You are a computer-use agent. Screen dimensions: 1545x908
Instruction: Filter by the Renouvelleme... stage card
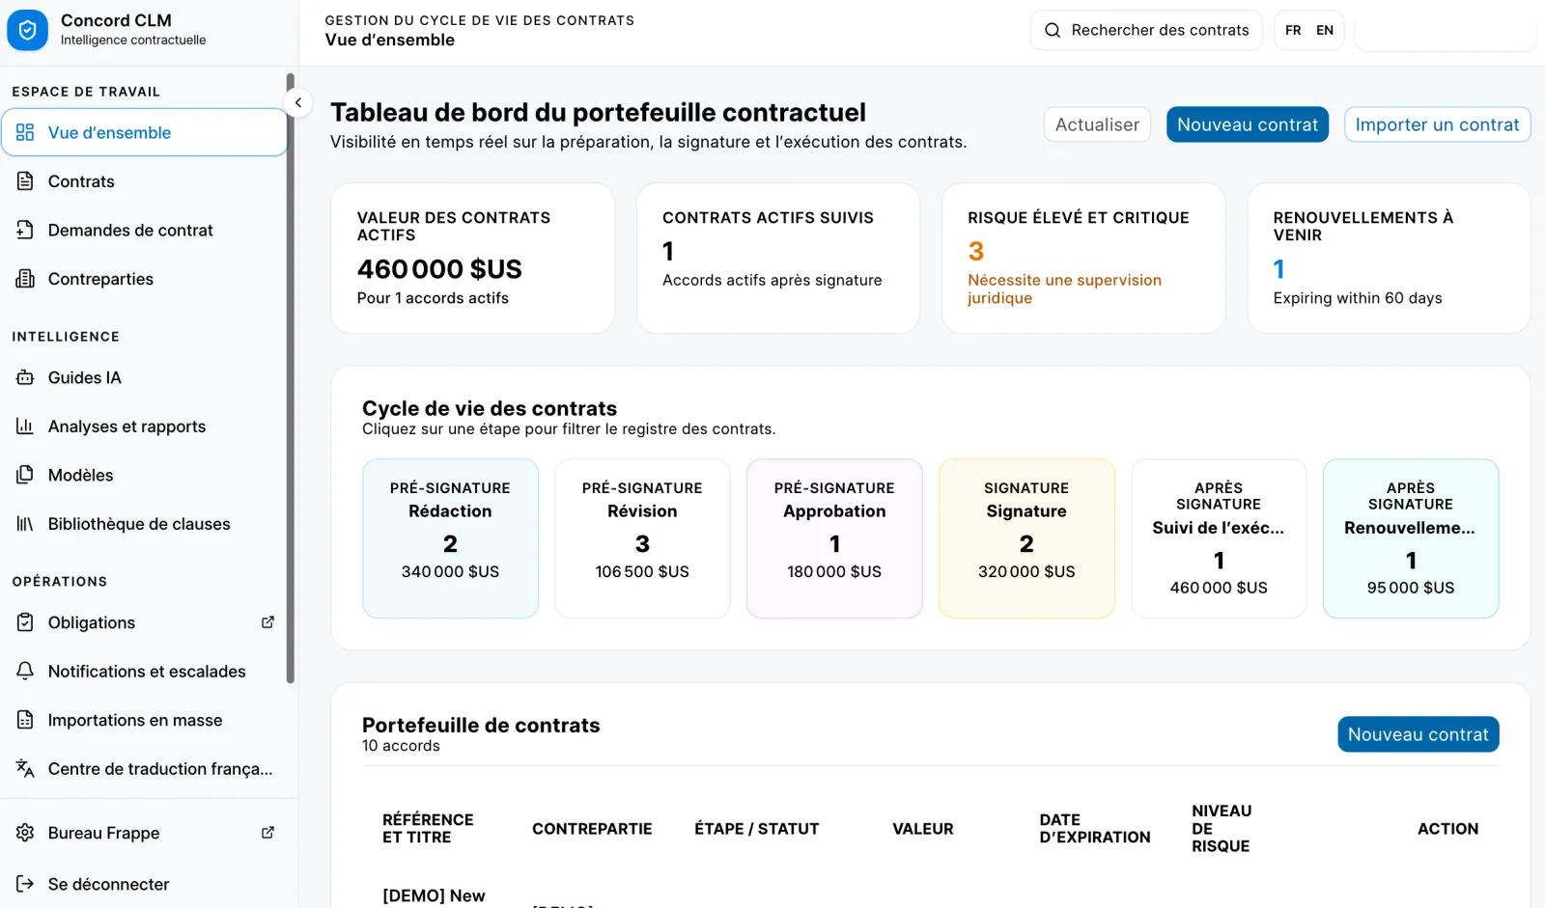pos(1411,538)
